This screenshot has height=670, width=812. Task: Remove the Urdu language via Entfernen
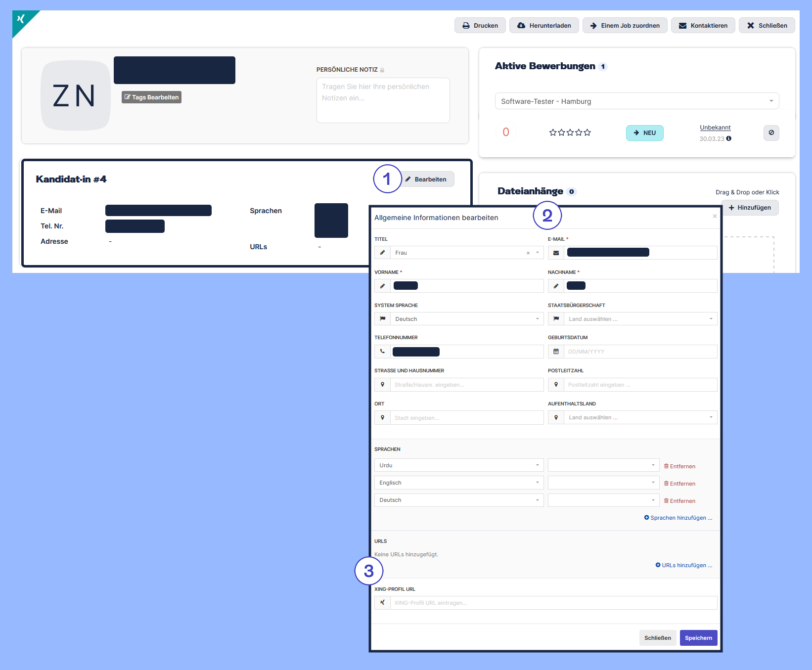point(679,466)
